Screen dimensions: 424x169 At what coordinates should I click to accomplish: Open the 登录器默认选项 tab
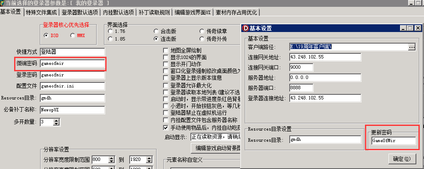pos(80,12)
